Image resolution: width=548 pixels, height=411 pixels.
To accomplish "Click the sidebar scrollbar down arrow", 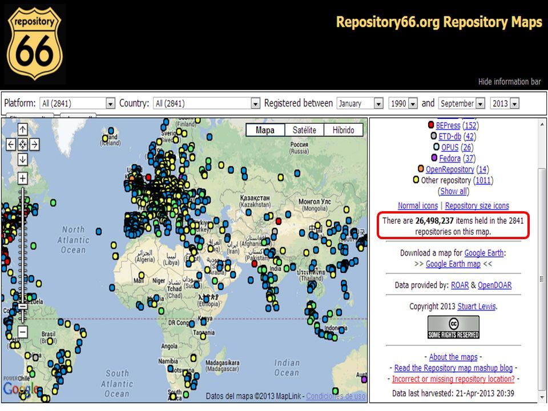I will pyautogui.click(x=542, y=398).
